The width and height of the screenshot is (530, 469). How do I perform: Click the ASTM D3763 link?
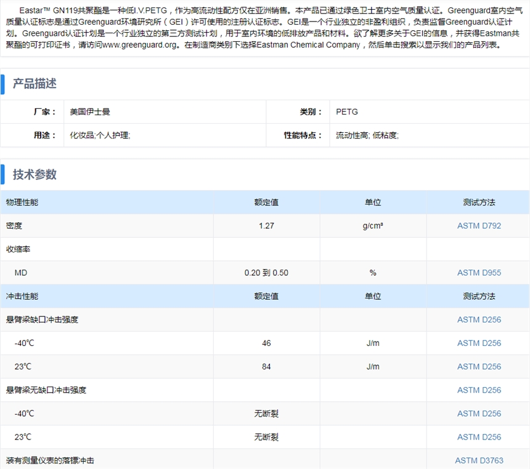click(479, 460)
